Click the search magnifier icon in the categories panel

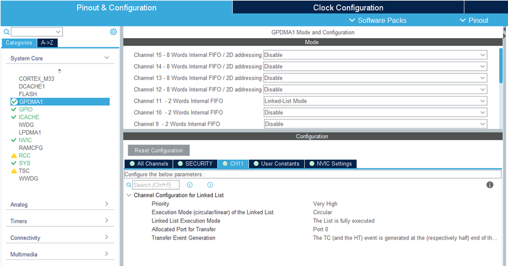[x=7, y=32]
